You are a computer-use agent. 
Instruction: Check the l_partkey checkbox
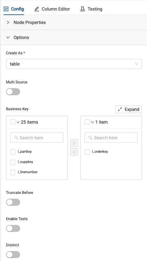pos(13,152)
